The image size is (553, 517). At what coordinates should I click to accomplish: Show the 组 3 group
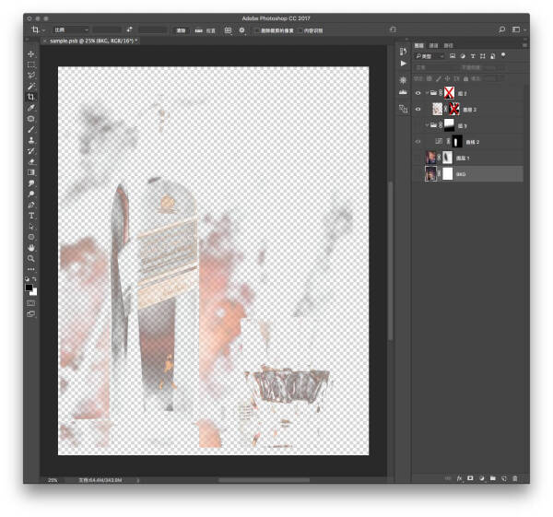click(x=418, y=125)
